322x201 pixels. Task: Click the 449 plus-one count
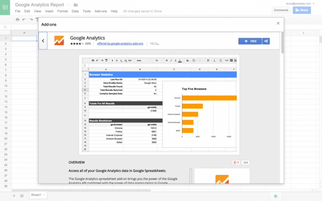point(246,162)
